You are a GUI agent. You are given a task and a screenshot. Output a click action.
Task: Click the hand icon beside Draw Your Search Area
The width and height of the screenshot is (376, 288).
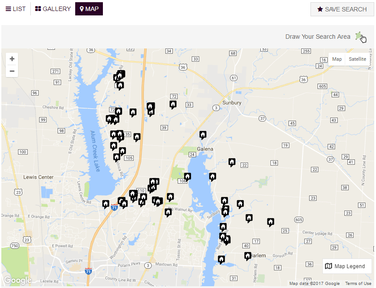pos(361,37)
